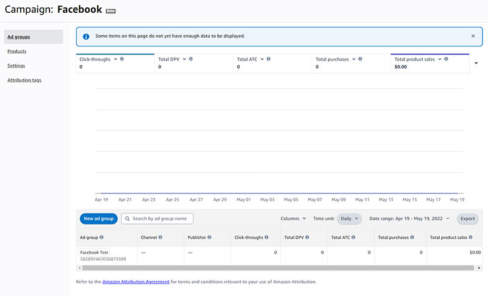The width and height of the screenshot is (488, 296).
Task: Open the Settings sidebar item
Action: pos(16,65)
